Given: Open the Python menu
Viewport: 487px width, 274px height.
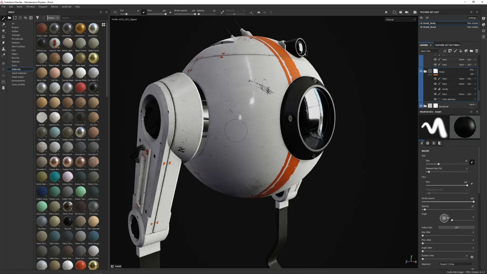Looking at the screenshot, I should pyautogui.click(x=55, y=7).
